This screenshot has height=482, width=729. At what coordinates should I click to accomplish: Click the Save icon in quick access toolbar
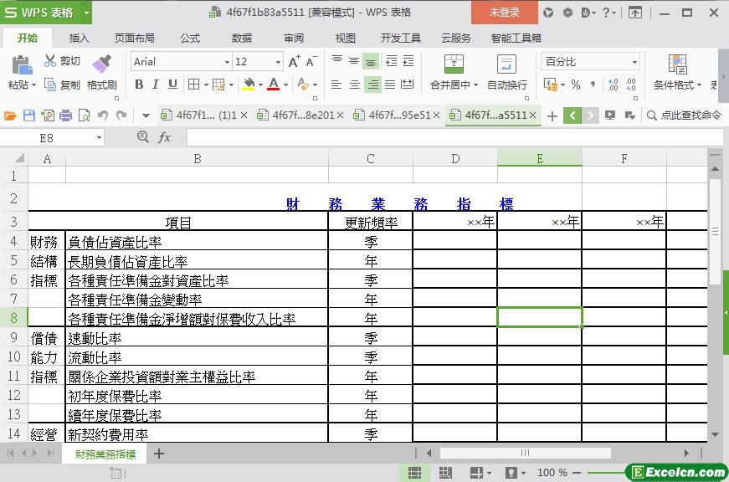29,115
